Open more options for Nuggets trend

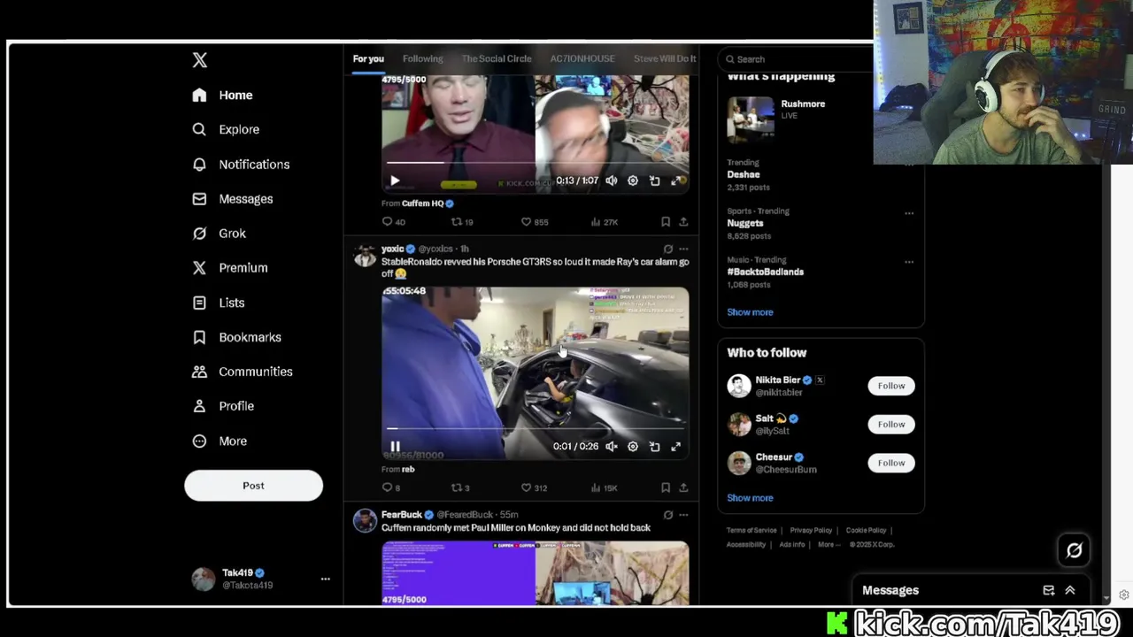pyautogui.click(x=909, y=213)
